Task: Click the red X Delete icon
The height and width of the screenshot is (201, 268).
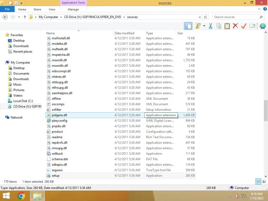Action: click(235, 26)
